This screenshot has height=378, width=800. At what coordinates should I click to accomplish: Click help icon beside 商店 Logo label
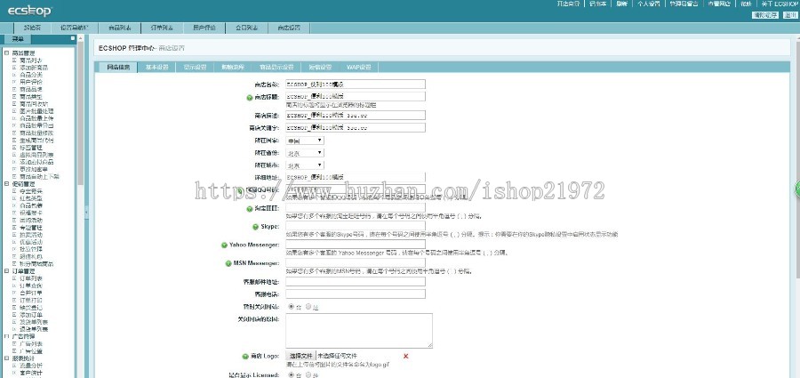pyautogui.click(x=245, y=356)
